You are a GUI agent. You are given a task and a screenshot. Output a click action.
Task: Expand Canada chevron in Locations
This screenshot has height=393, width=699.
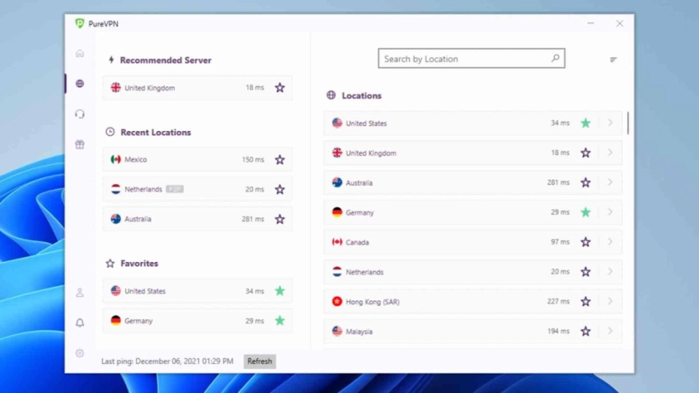point(610,242)
